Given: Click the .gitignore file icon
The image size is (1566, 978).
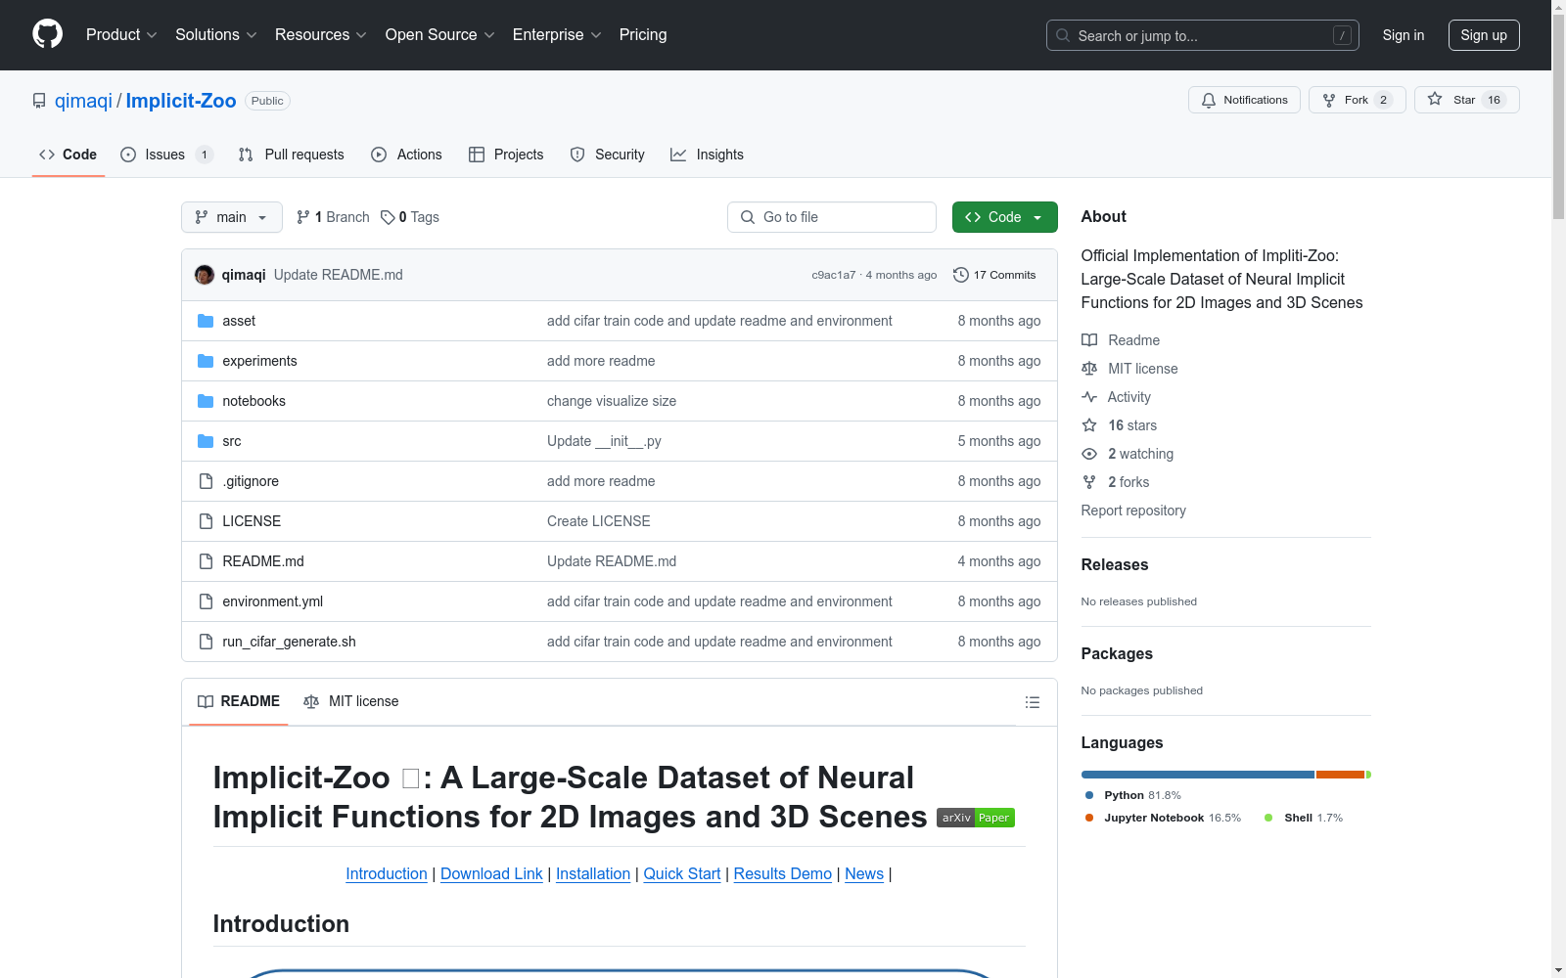Looking at the screenshot, I should point(206,481).
